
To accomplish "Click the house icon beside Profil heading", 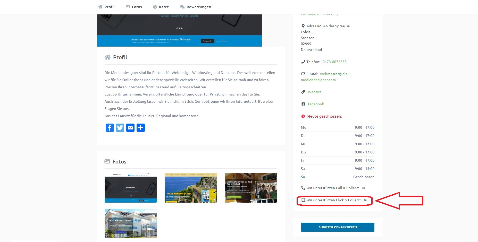I will (107, 57).
